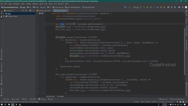188x106 pixels.
Task: Click the user avatar icon at toolbar end
Action: [x=186, y=7]
